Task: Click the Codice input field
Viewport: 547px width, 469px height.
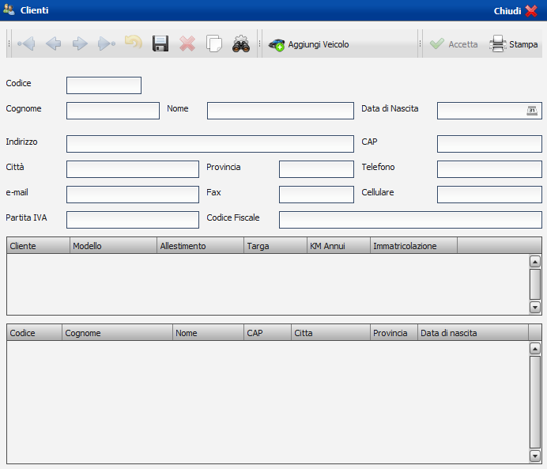Action: coord(104,85)
